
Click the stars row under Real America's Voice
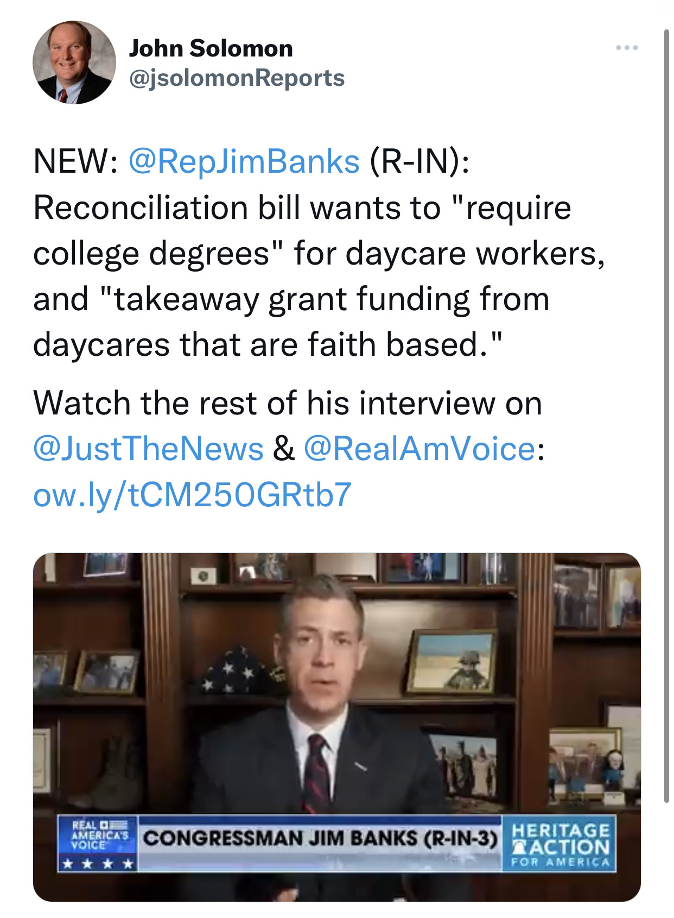pos(98,863)
